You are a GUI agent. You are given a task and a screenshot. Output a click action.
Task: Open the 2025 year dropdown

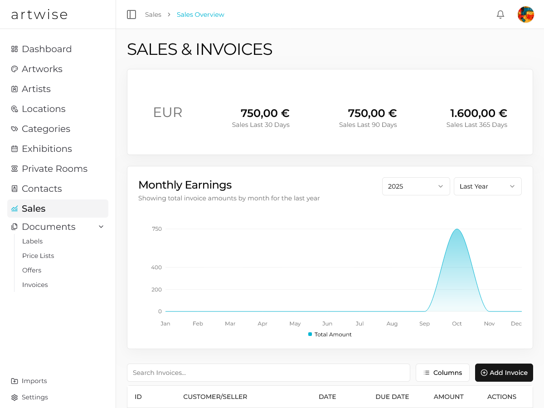click(416, 186)
